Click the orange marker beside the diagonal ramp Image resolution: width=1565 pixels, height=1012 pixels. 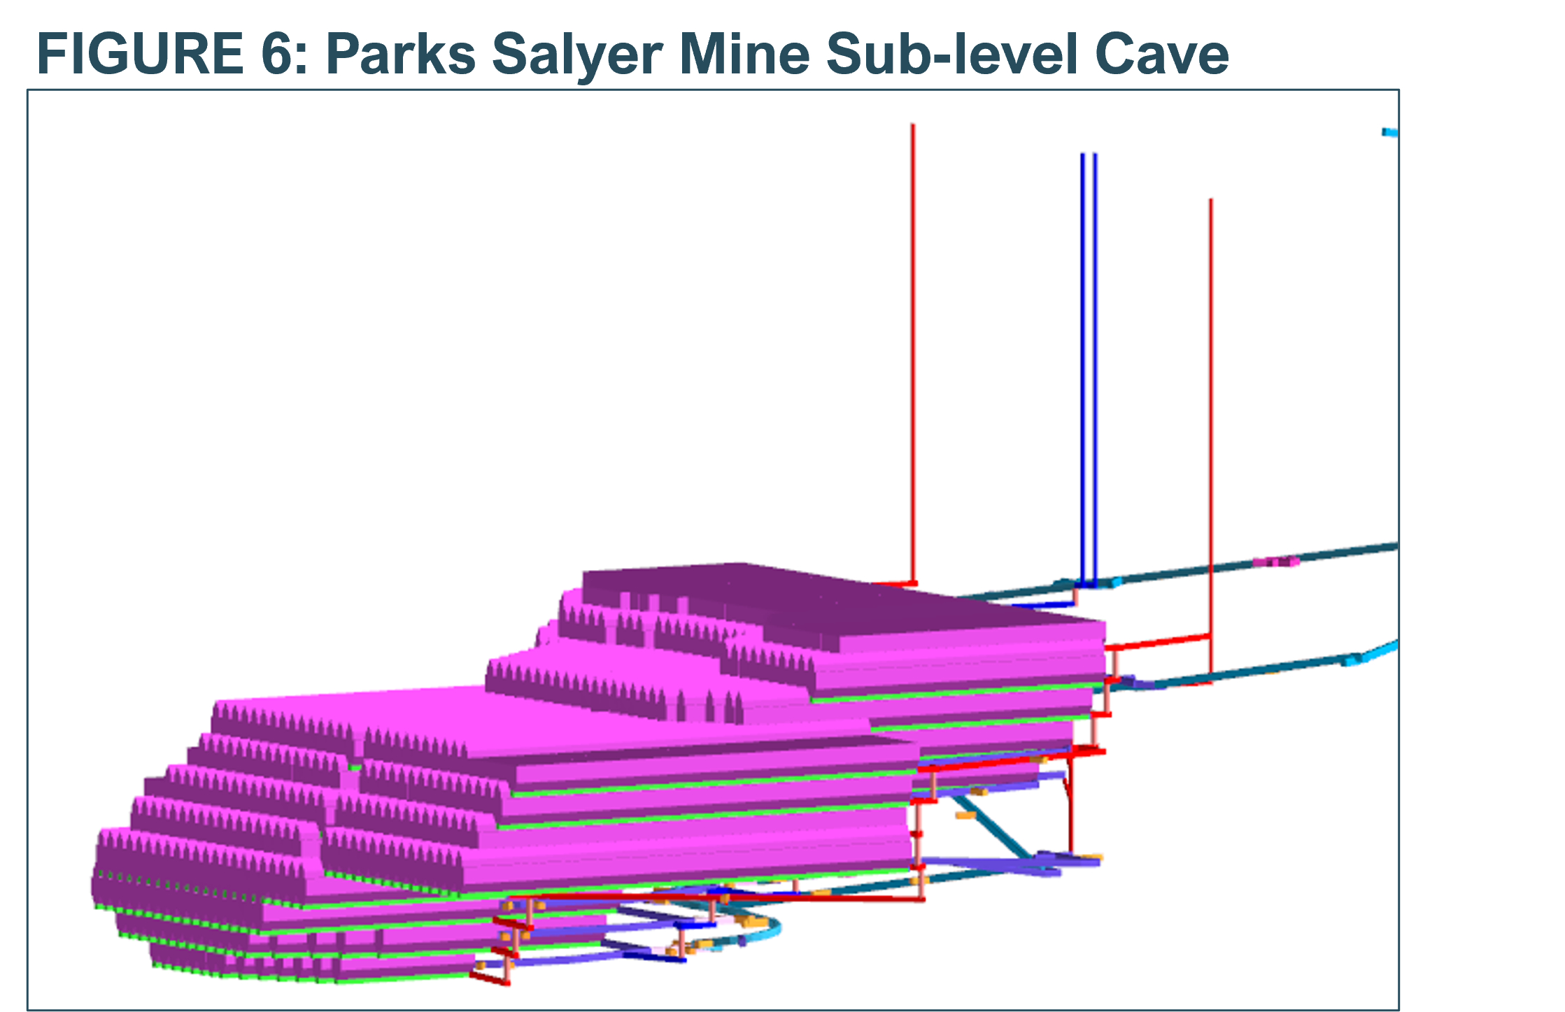tap(965, 815)
